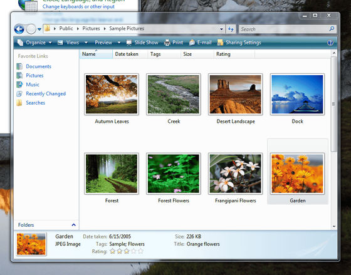Viewport: 351px width, 275px height.
Task: Set rating to one star
Action: click(x=113, y=251)
